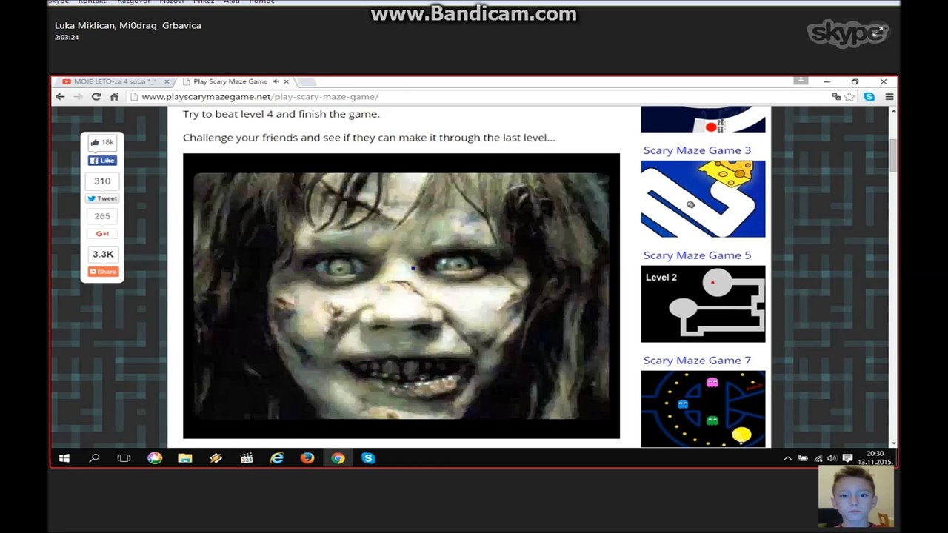The width and height of the screenshot is (948, 533).
Task: Click the 18k likes counter
Action: [102, 142]
